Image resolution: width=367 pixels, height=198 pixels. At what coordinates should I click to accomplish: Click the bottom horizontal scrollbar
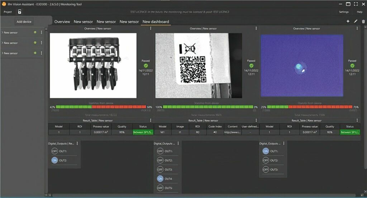point(204,195)
